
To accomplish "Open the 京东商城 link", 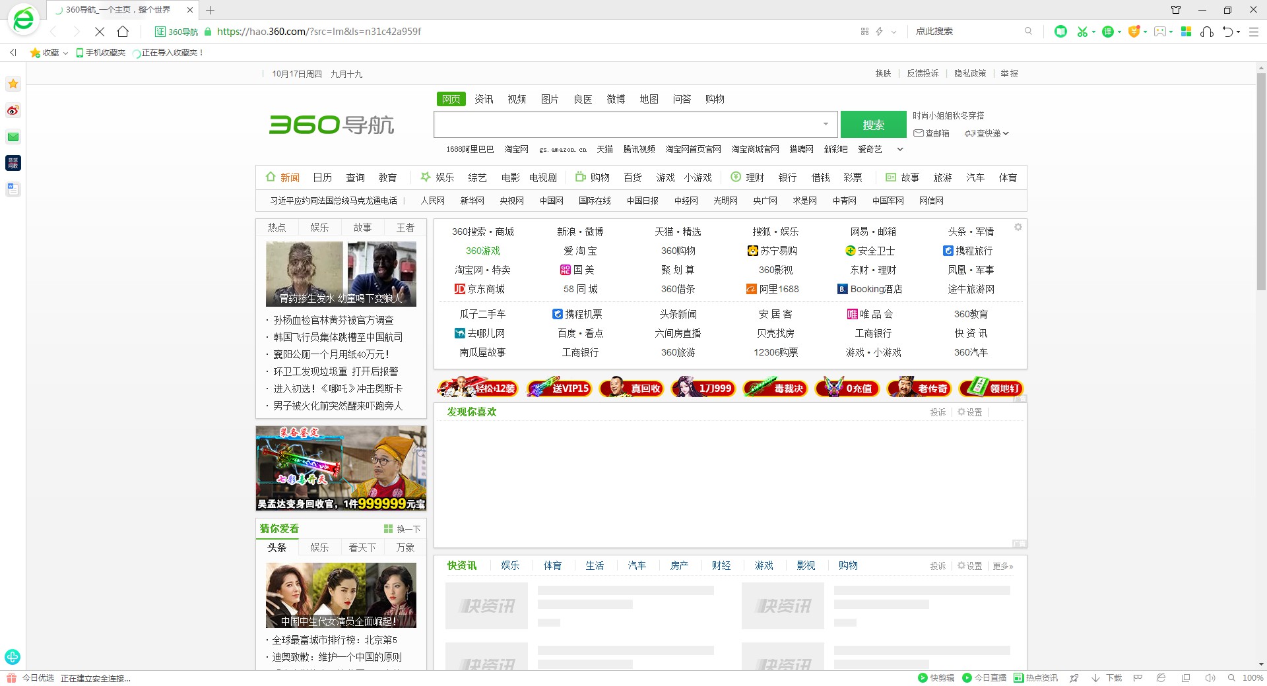I will (x=486, y=289).
